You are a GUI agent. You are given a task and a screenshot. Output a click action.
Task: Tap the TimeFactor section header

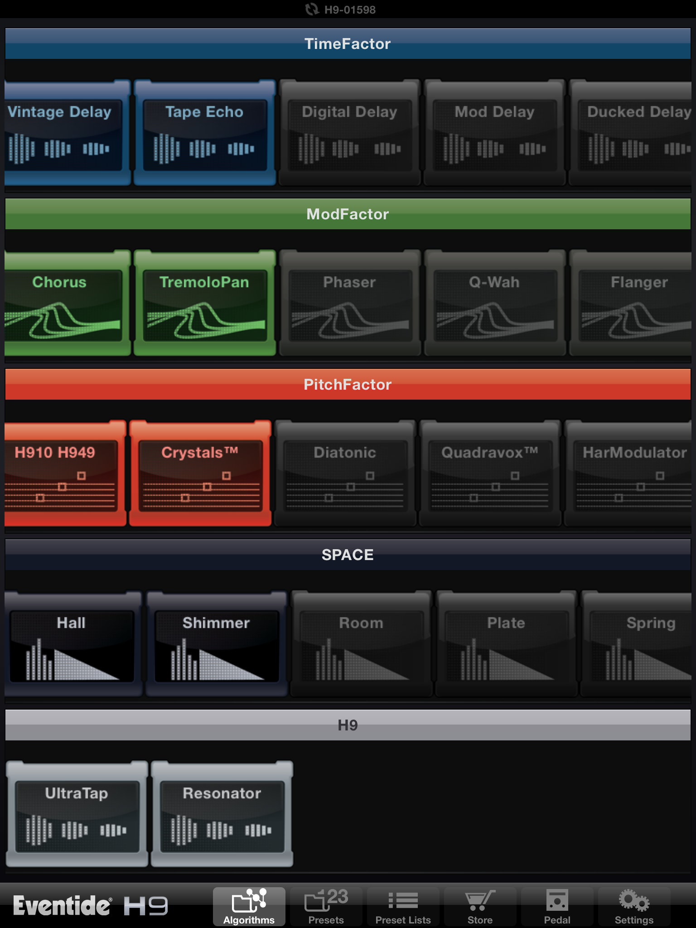coord(348,43)
